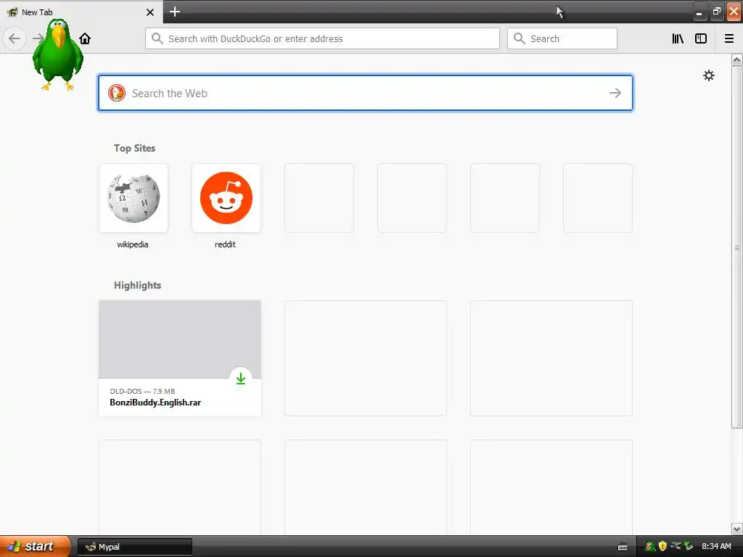Screen dimensions: 743x557
Task: Click the back navigation arrow
Action: (x=15, y=38)
